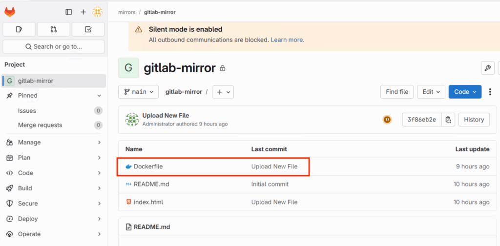This screenshot has height=246, width=500.
Task: Expand the Build menu
Action: pyautogui.click(x=54, y=188)
